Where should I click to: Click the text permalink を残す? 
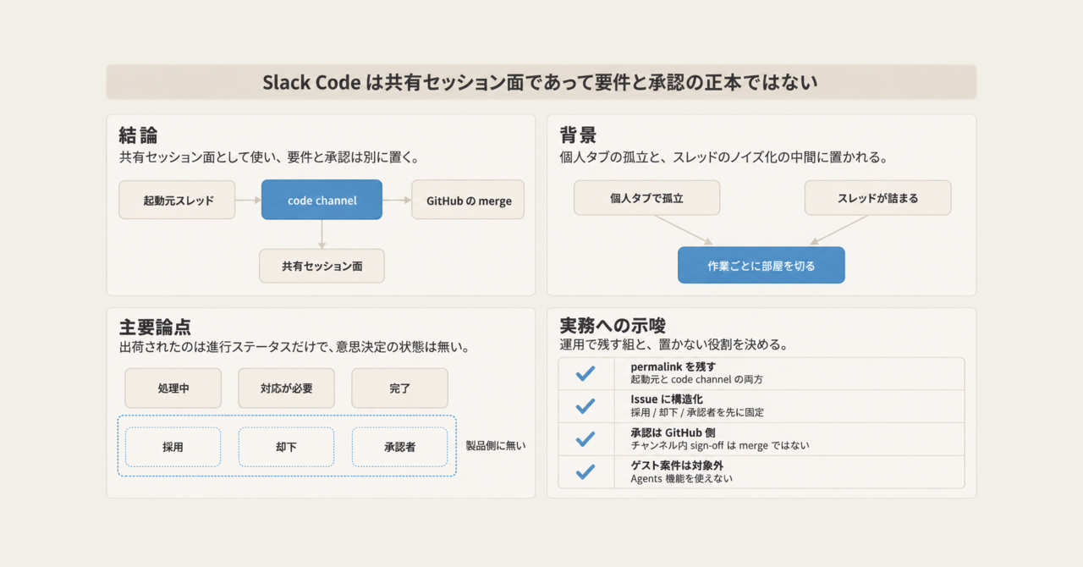pos(673,366)
